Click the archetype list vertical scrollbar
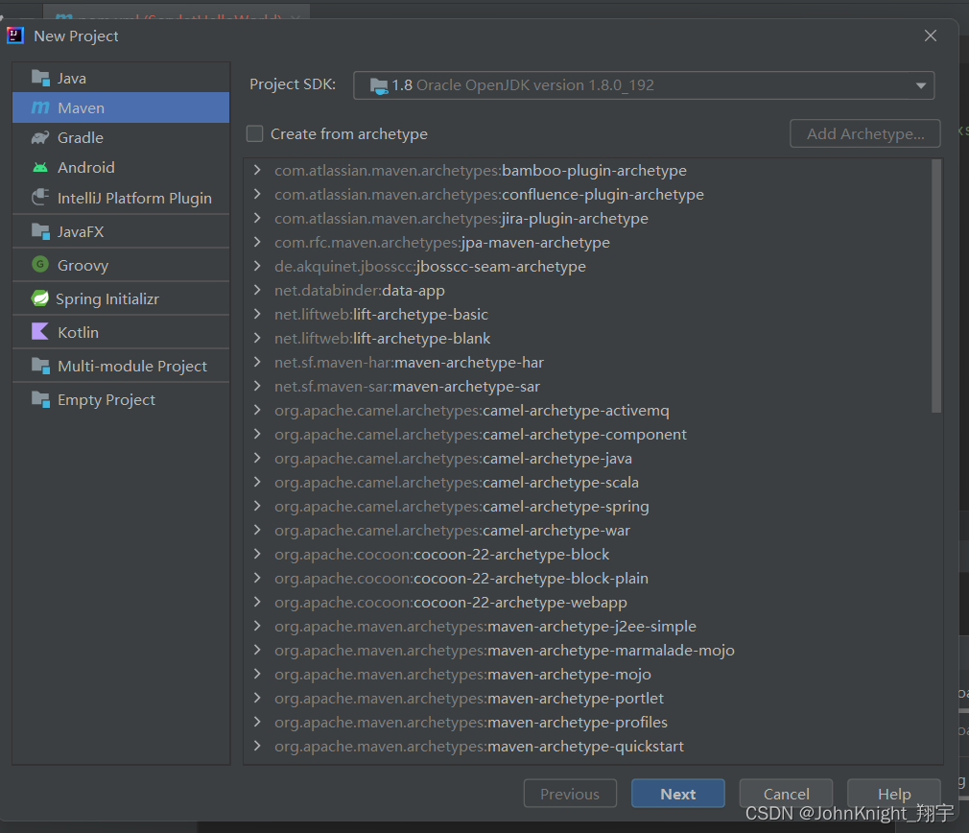This screenshot has width=969, height=833. [x=936, y=285]
